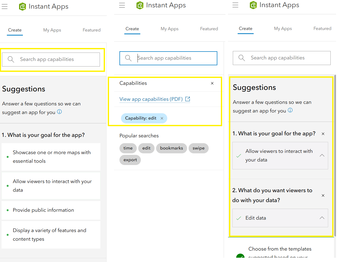Click the external link icon on PDF link
This screenshot has height=262, width=350.
click(187, 99)
